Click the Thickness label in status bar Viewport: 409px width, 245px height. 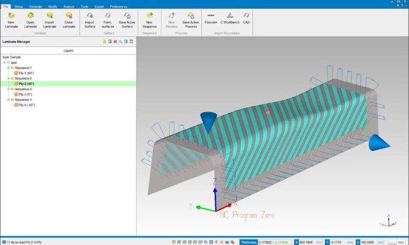point(249,242)
